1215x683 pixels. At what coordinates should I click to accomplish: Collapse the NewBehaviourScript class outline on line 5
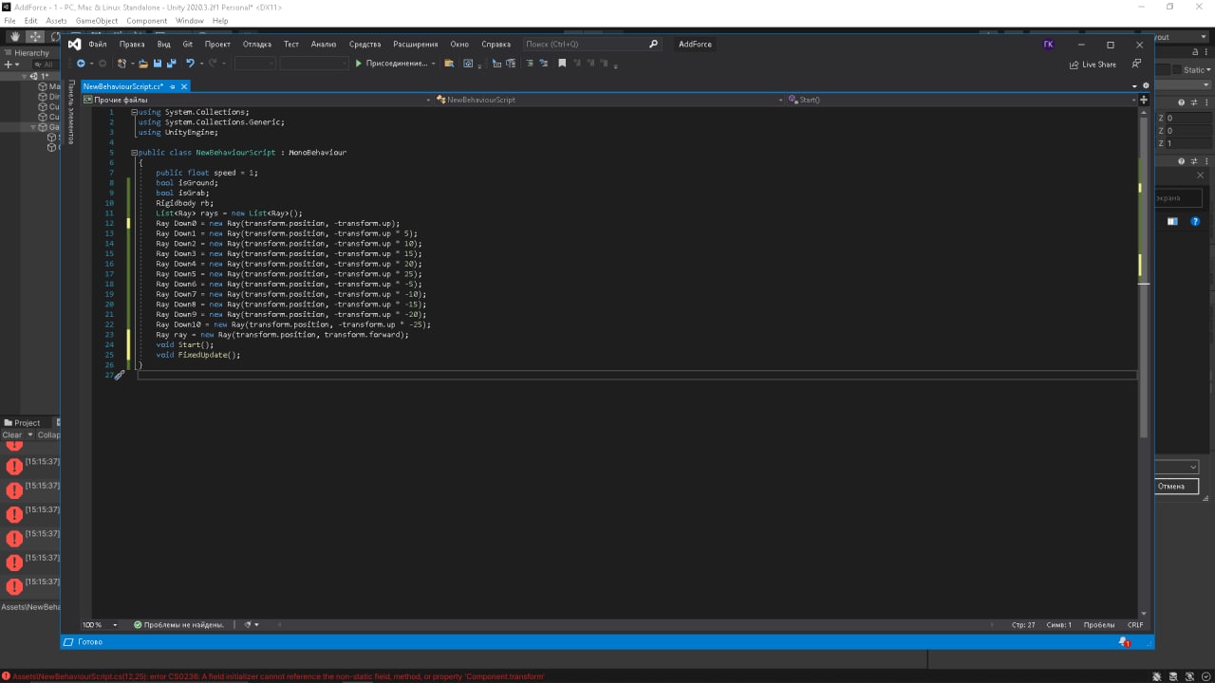pyautogui.click(x=135, y=153)
